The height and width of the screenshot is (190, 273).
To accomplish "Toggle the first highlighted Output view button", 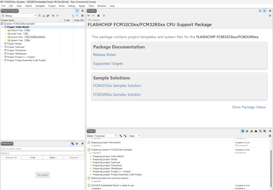I will [243, 131].
